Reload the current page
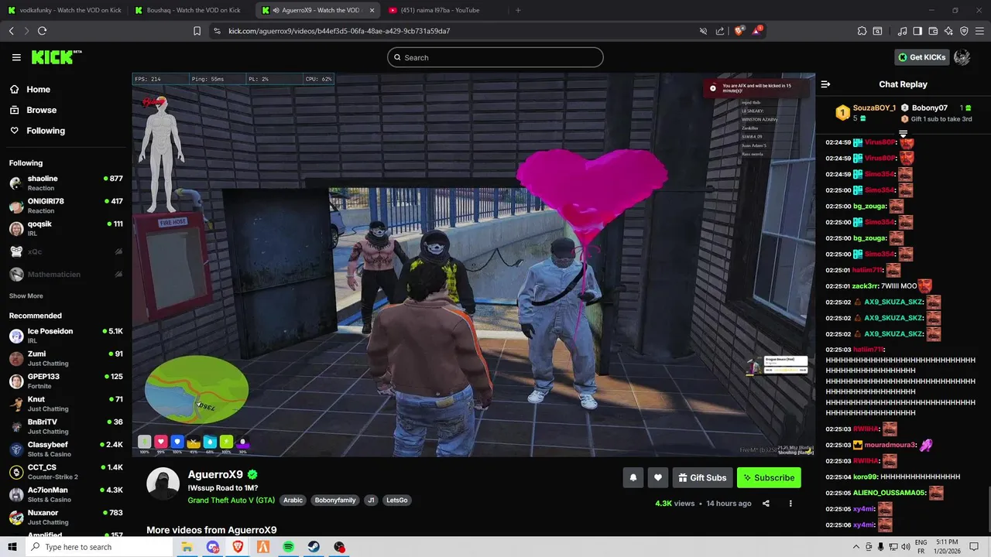 click(x=42, y=31)
